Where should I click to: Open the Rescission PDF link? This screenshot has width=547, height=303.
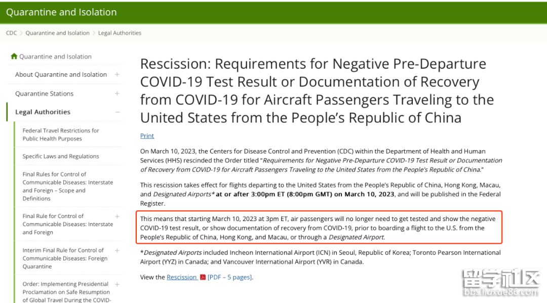coord(181,277)
